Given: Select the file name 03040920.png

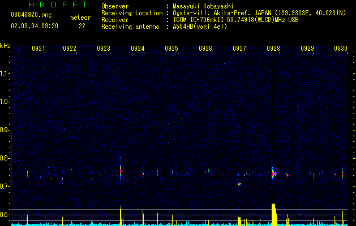Looking at the screenshot, I should pyautogui.click(x=31, y=15).
